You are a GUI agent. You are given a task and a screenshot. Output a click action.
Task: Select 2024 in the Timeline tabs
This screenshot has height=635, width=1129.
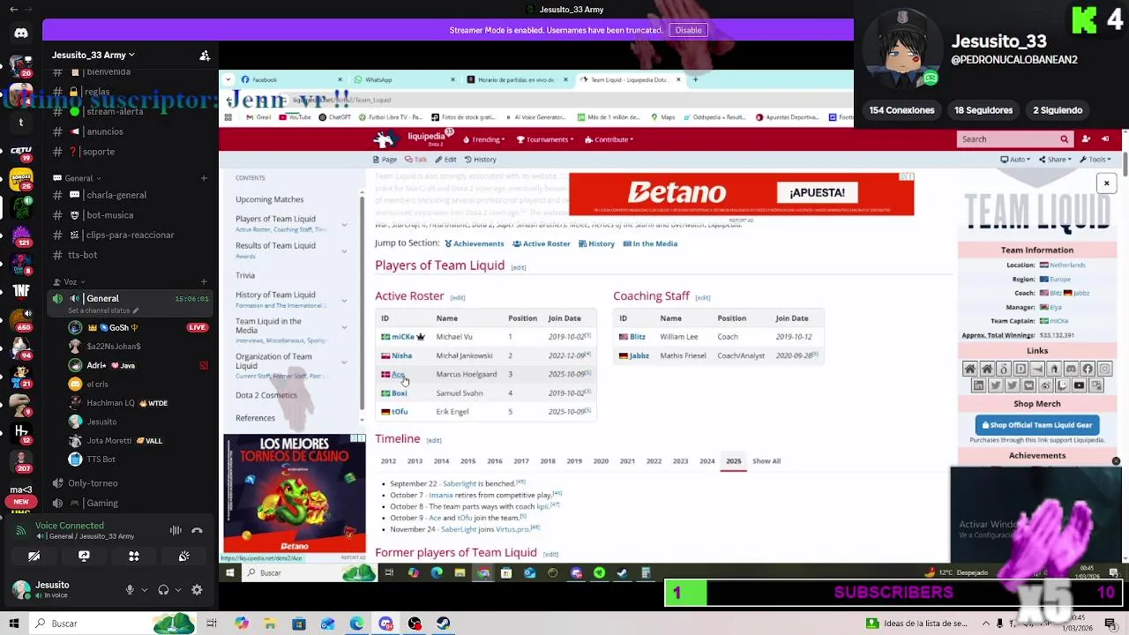[707, 461]
